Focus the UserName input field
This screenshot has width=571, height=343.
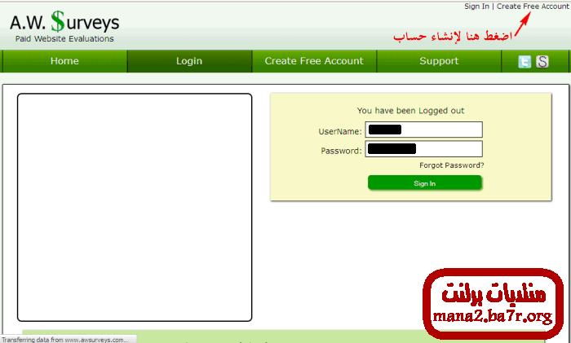424,130
